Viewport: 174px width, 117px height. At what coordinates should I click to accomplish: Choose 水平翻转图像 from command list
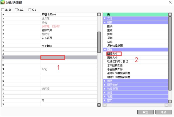coord(115,65)
